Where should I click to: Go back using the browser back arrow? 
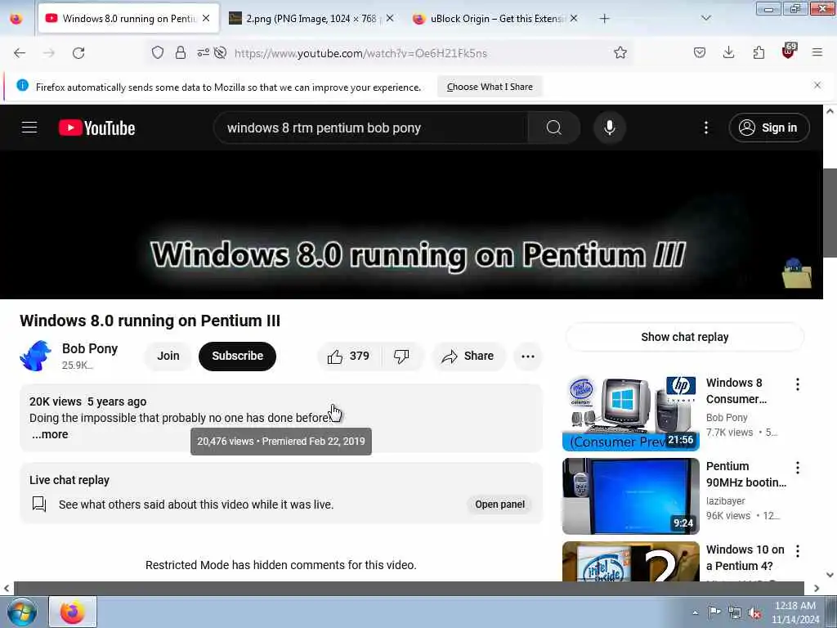pos(20,53)
